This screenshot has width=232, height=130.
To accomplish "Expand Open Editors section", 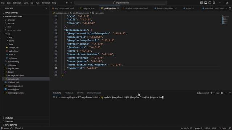I will point(11,13).
